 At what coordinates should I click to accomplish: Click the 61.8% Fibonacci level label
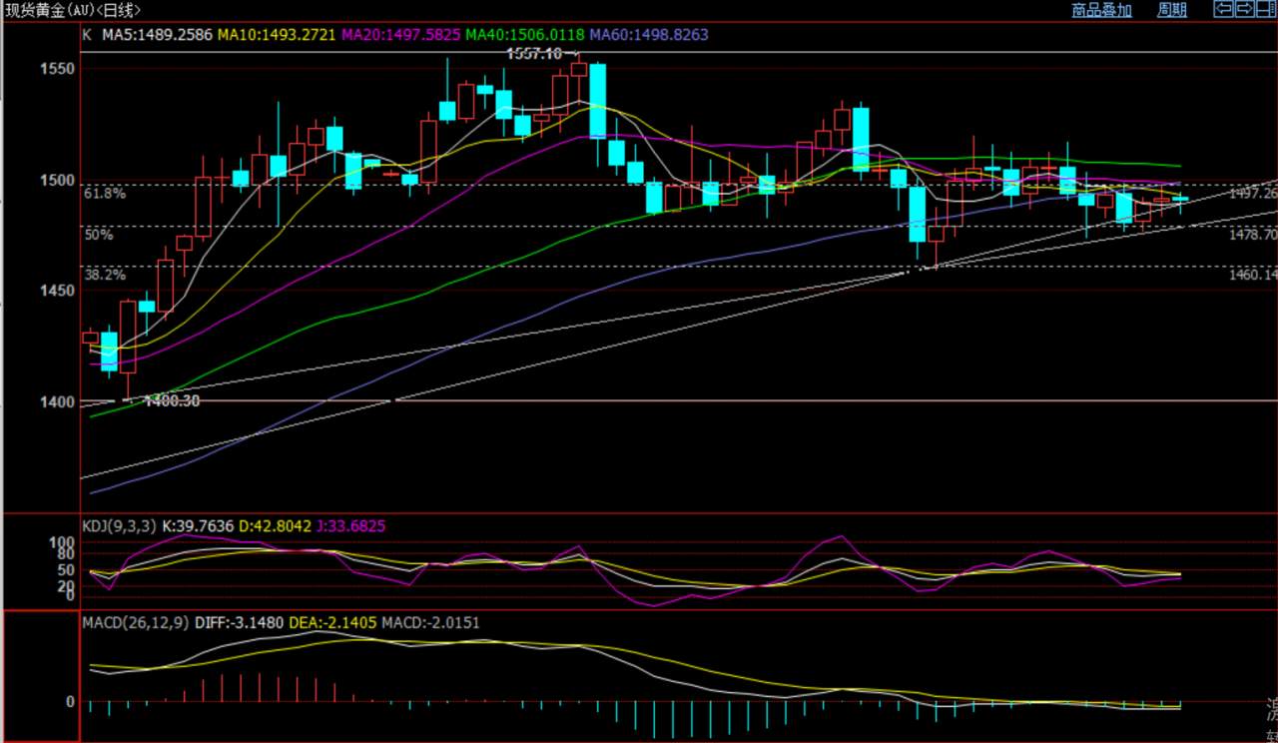point(105,194)
